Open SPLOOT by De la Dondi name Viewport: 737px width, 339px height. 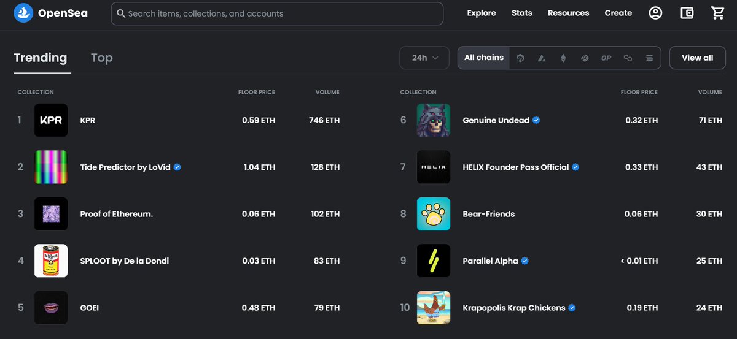pyautogui.click(x=125, y=261)
